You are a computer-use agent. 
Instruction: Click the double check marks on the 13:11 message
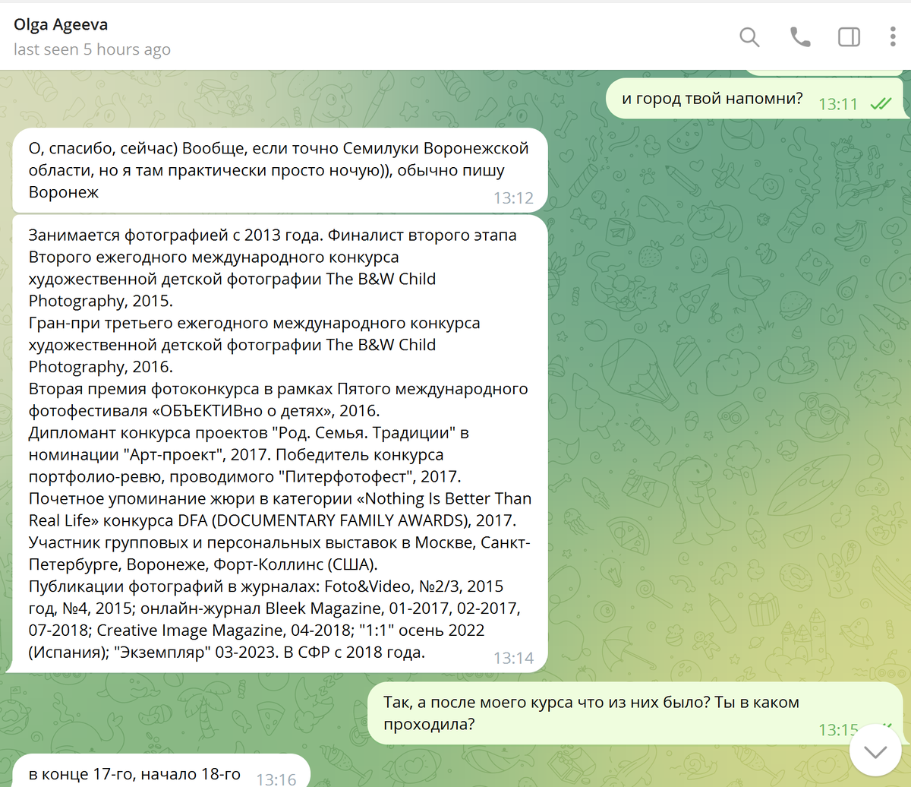(881, 104)
